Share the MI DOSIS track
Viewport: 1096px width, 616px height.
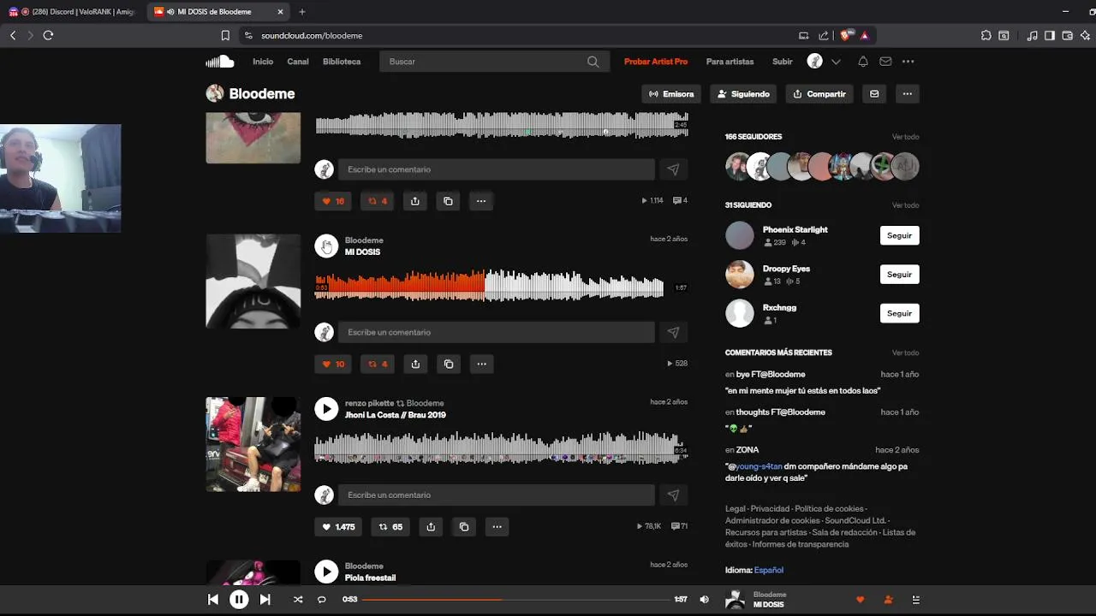click(x=415, y=364)
